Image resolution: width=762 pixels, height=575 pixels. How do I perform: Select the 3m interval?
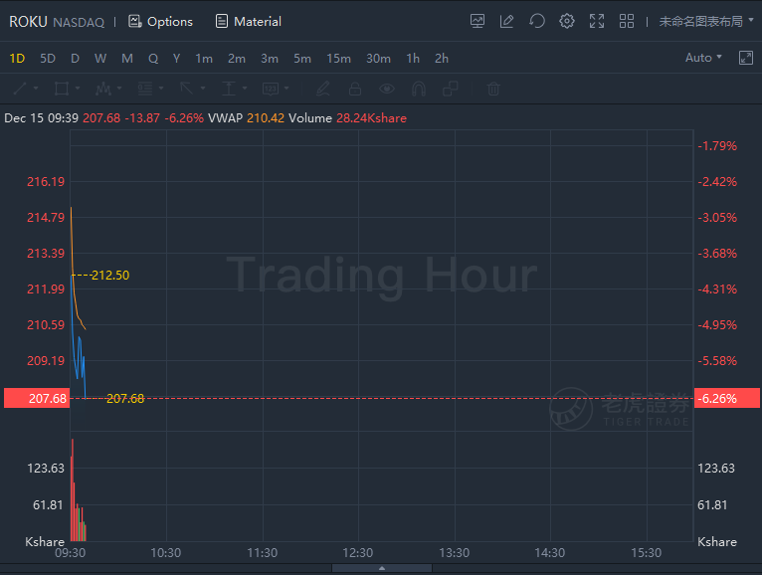[x=270, y=59]
